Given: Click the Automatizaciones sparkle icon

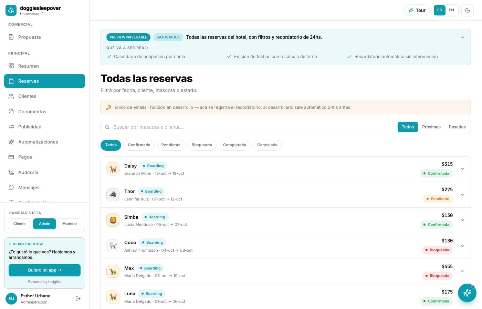Looking at the screenshot, I should pos(11,142).
